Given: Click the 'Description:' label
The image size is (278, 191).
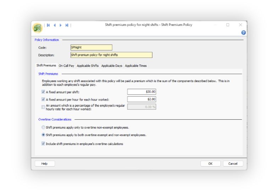Looking at the screenshot, I should tap(46, 55).
